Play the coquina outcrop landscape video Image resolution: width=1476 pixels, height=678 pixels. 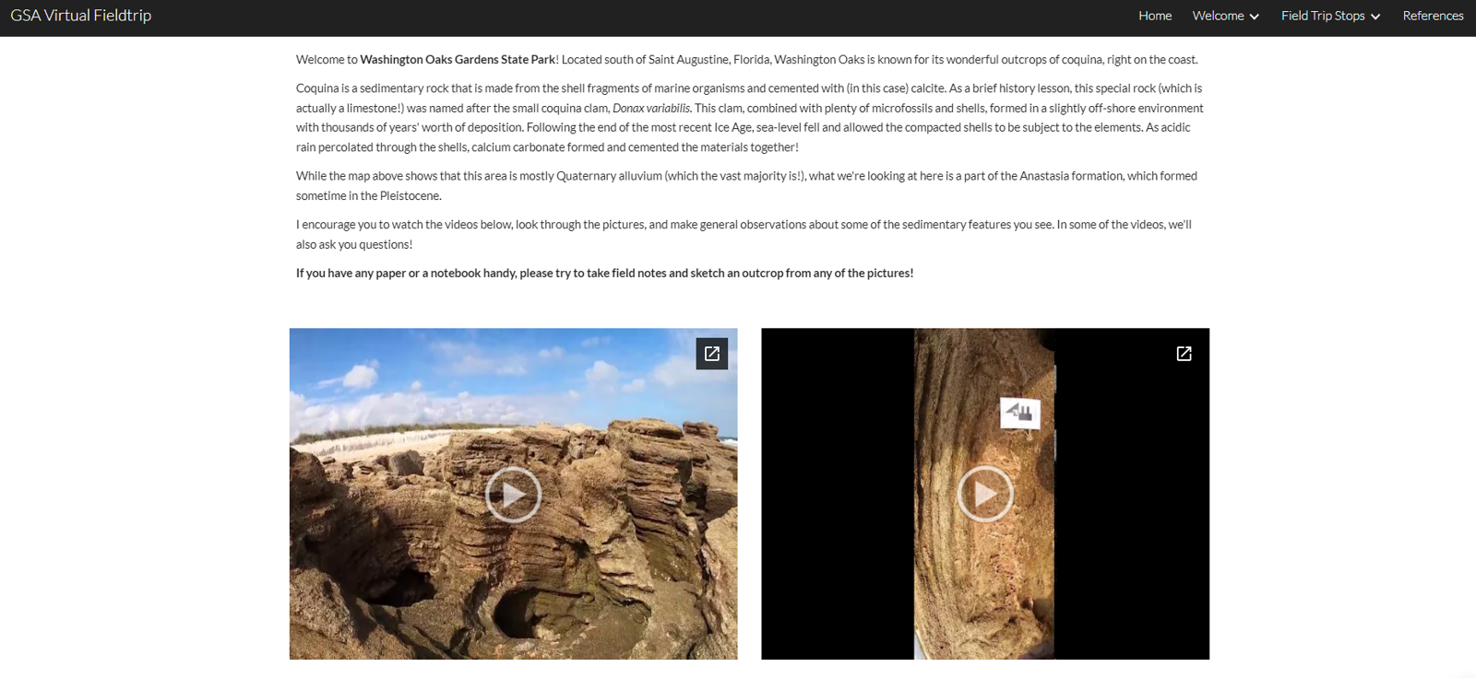pos(513,495)
